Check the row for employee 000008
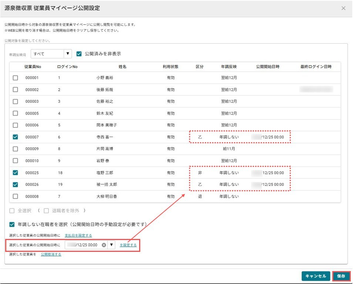The width and height of the screenshot is (353, 284). (x=15, y=196)
